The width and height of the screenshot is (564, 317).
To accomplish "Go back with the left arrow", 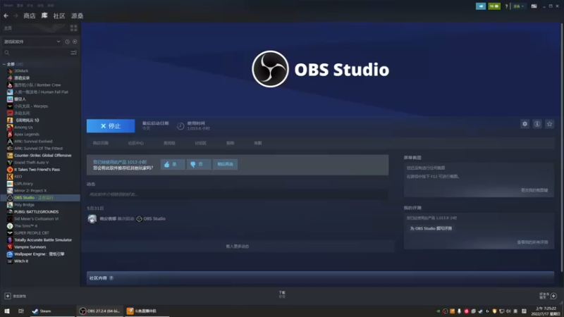I will tap(6, 15).
